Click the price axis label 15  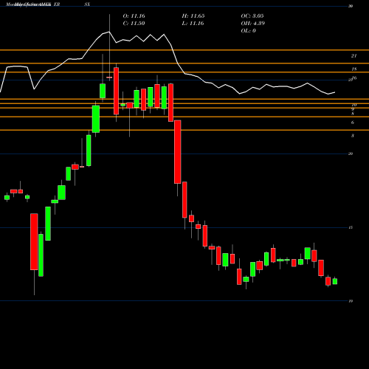pyautogui.click(x=351, y=227)
